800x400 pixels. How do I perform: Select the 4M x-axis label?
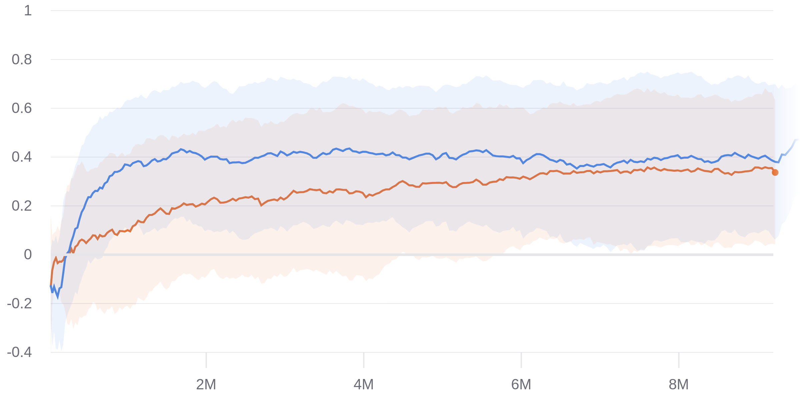click(x=363, y=385)
